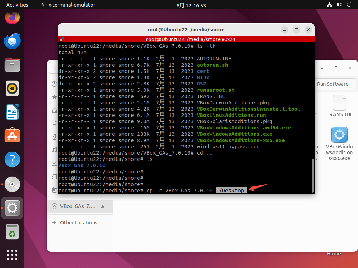Click 'total 42M' line in terminal

(73, 52)
